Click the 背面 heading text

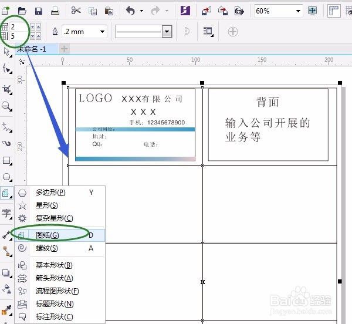click(268, 102)
